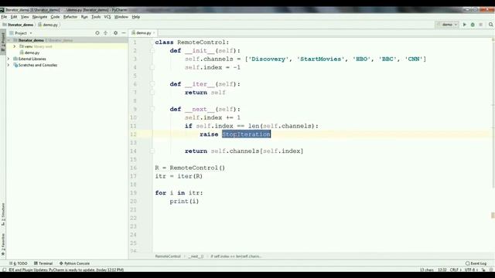Viewport: 495px width, 278px height.
Task: Click the highlighted StopIteration text
Action: coord(246,134)
